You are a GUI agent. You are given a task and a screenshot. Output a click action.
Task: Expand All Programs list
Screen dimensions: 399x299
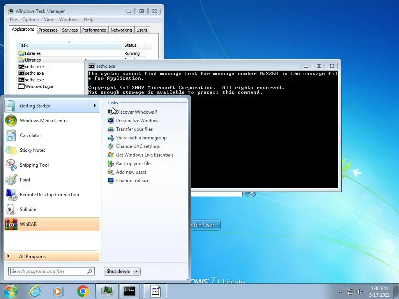[x=52, y=256]
